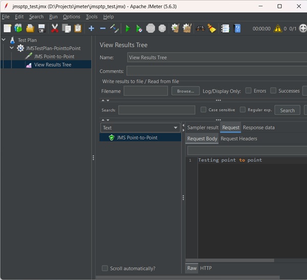The height and width of the screenshot is (280, 307).
Task: Start the test with green play icon
Action: [x=127, y=29]
